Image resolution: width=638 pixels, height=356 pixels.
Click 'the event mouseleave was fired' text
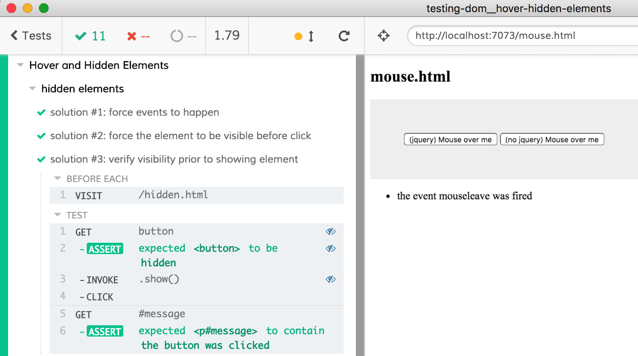click(x=465, y=196)
